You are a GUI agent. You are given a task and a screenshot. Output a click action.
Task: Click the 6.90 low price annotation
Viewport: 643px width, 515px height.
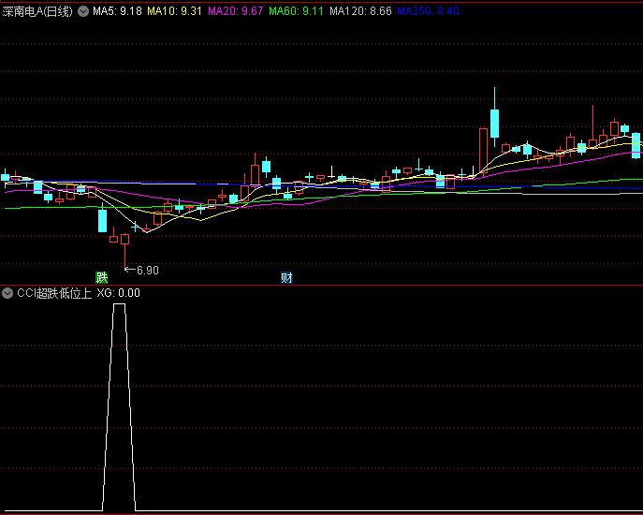tap(147, 271)
